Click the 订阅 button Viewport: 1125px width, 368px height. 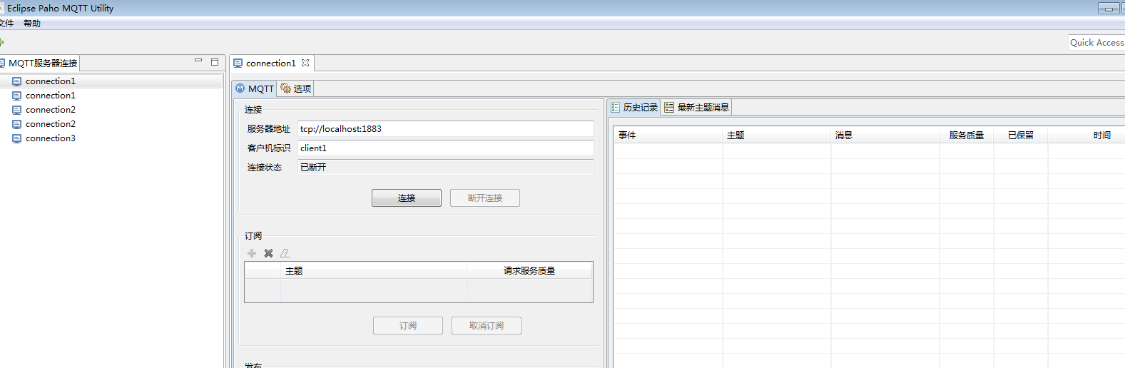408,325
